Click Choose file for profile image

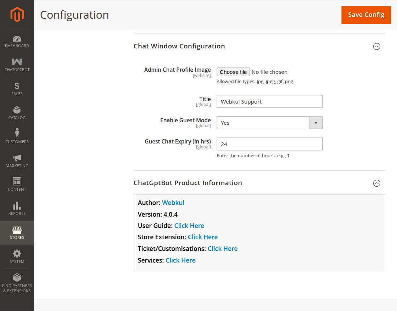(233, 72)
